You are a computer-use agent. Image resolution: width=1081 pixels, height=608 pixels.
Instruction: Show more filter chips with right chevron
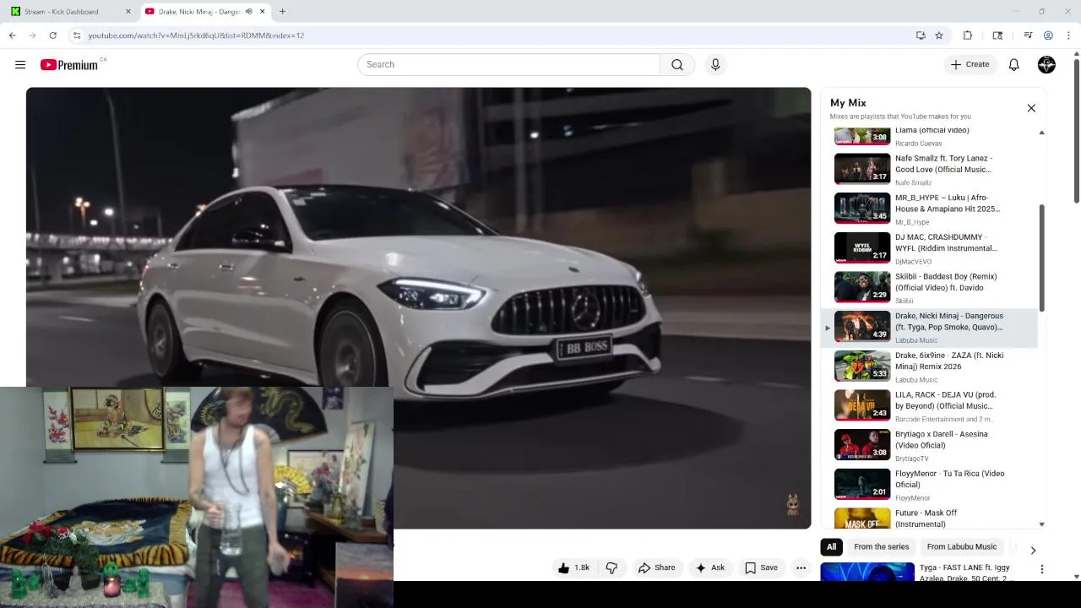[x=1033, y=550]
